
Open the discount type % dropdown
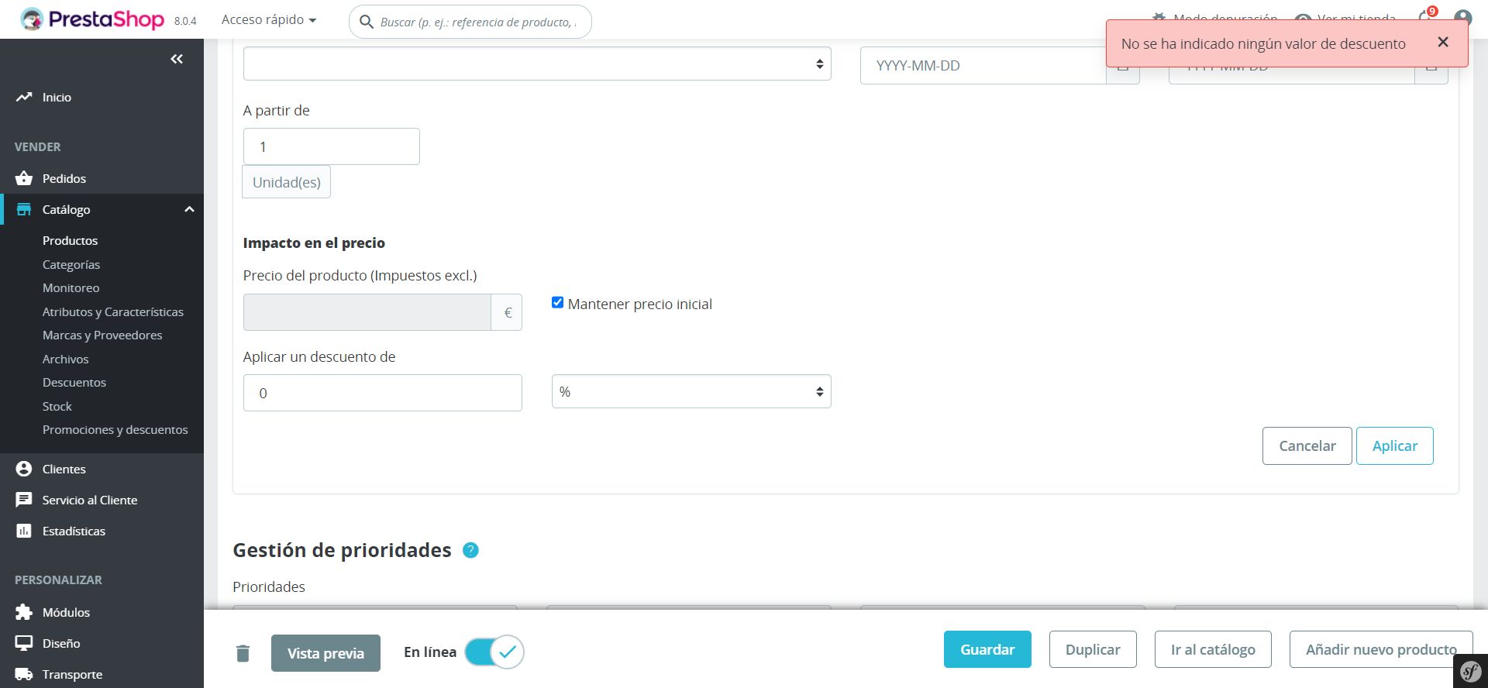(x=691, y=392)
